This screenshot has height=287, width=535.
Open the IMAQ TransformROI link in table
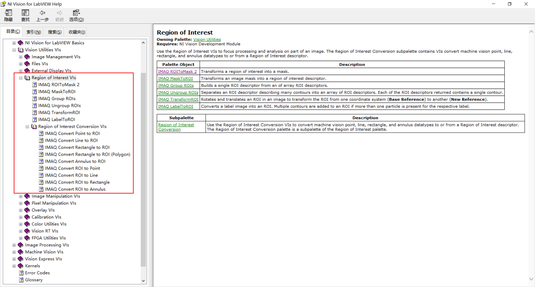[x=178, y=99]
